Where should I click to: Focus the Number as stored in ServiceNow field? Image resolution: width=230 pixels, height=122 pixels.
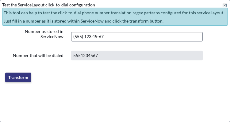(137, 37)
